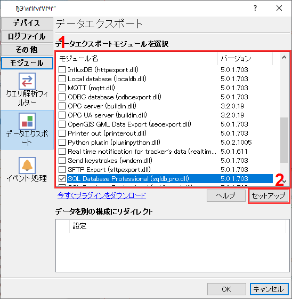Switch to the デバイス tab
This screenshot has width=292, height=299.
[27, 23]
